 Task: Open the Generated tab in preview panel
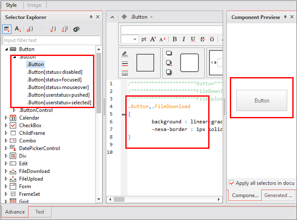(x=278, y=195)
